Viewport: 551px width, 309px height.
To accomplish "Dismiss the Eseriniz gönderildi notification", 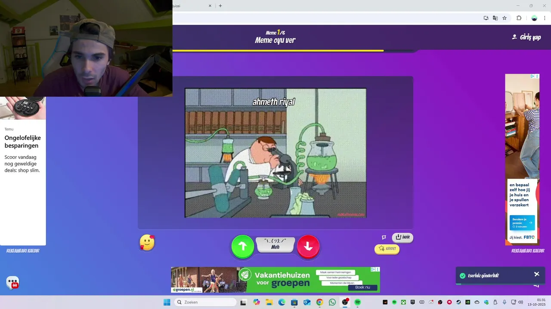I will point(536,274).
